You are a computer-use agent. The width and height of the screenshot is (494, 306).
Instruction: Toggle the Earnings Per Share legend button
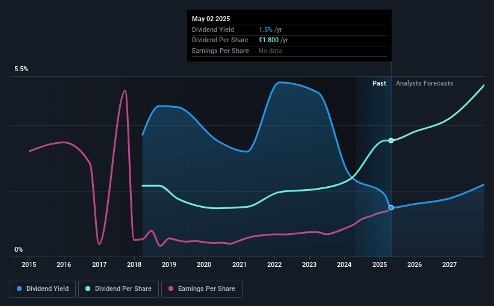click(x=202, y=289)
